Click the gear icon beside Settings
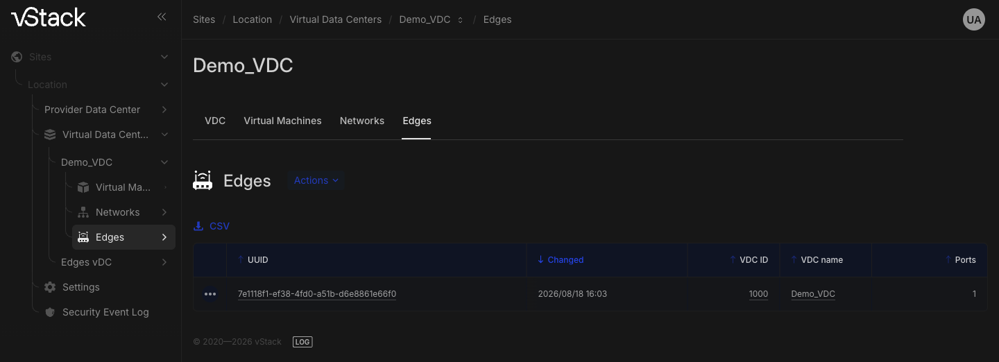The image size is (999, 362). (x=50, y=287)
